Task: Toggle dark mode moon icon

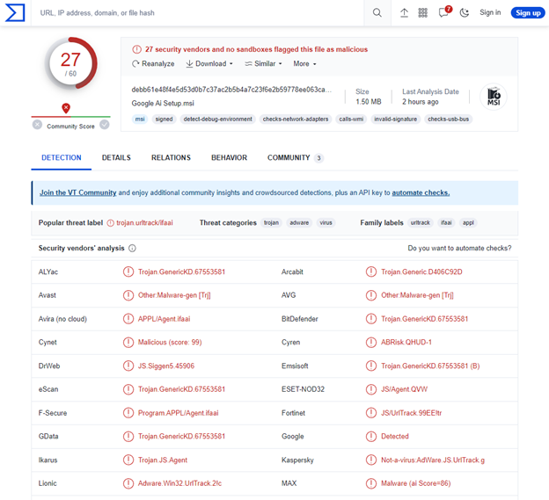Action: (465, 13)
